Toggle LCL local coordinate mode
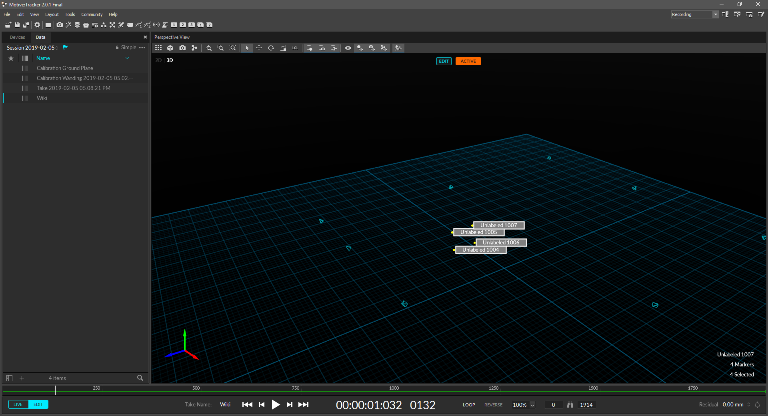Viewport: 768px width, 416px height. point(295,48)
